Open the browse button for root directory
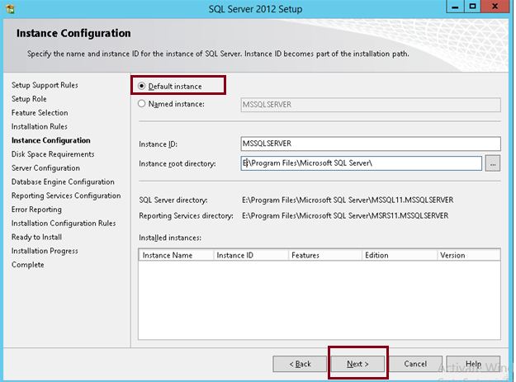Viewport: 516px width, 382px height. 493,163
